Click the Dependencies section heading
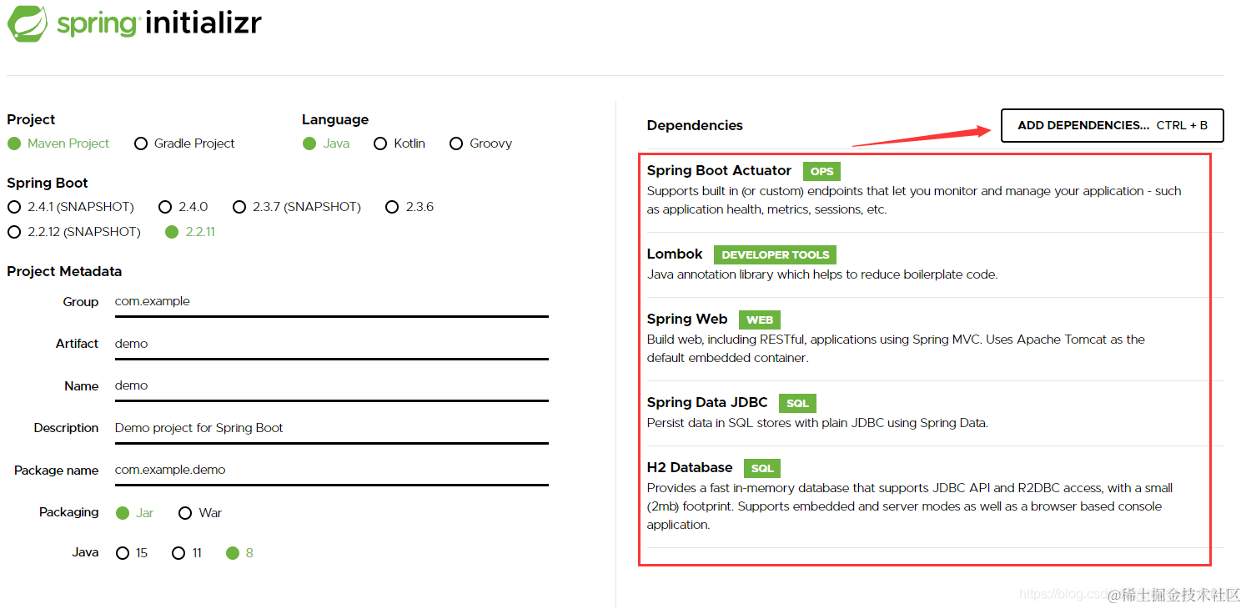Screen dimensions: 1246x609 (x=695, y=125)
